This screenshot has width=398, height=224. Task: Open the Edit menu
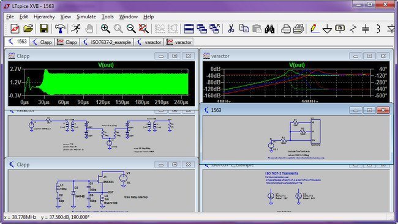(x=24, y=17)
